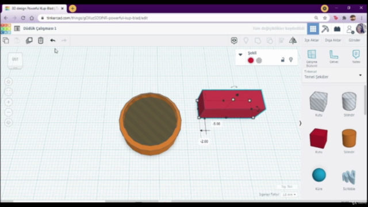Image resolution: width=368 pixels, height=207 pixels.
Task: Click the browser tab 3D design Powerful Kup-Blad
Action: tap(34, 9)
